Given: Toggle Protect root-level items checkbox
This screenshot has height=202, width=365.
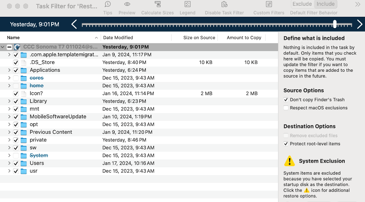Looking at the screenshot, I should (286, 144).
